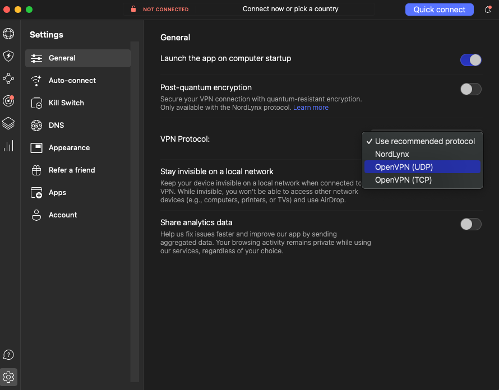Click the DNS globe icon

click(x=36, y=126)
